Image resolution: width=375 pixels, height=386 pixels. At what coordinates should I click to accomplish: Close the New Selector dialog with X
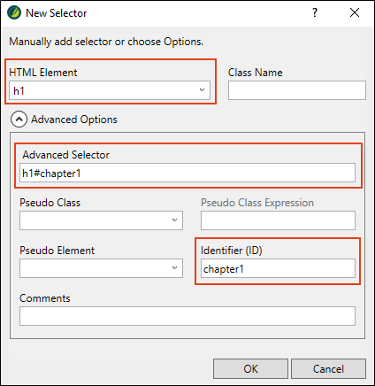[355, 12]
